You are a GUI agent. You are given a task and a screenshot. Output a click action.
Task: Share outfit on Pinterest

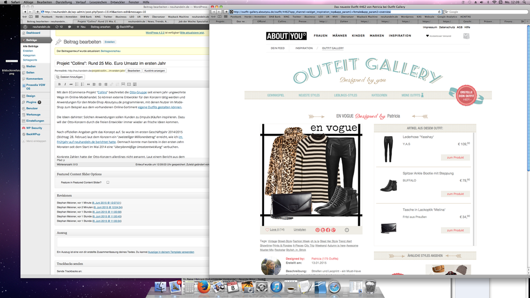click(x=318, y=230)
